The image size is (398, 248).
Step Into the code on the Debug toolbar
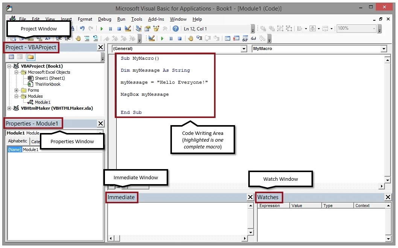point(199,38)
